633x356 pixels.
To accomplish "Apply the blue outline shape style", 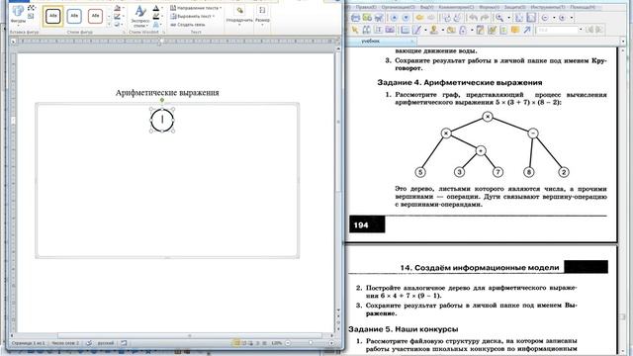I will [74, 16].
